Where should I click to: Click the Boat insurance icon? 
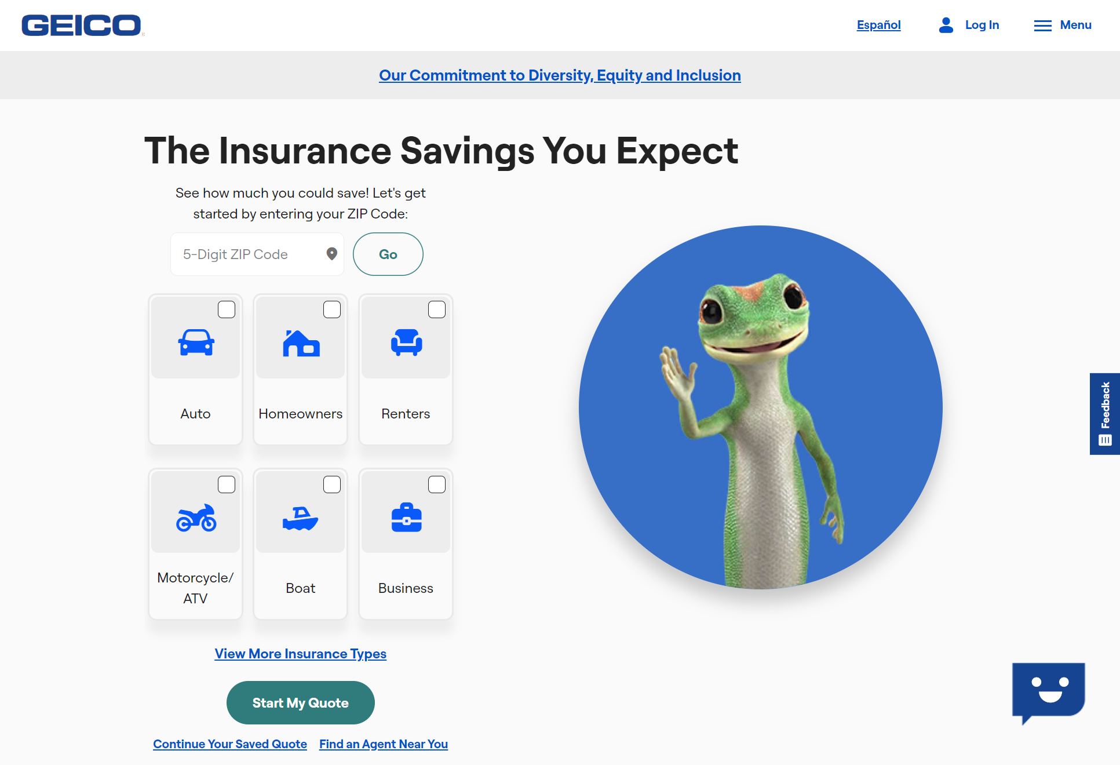(x=300, y=514)
